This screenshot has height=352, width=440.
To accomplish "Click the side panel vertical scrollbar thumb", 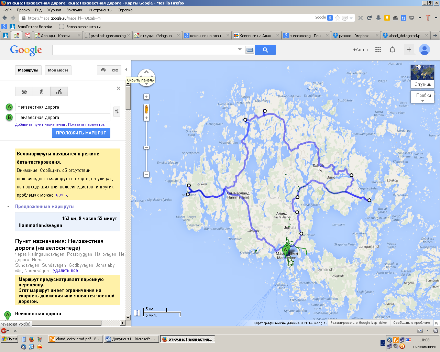I will 128,97.
